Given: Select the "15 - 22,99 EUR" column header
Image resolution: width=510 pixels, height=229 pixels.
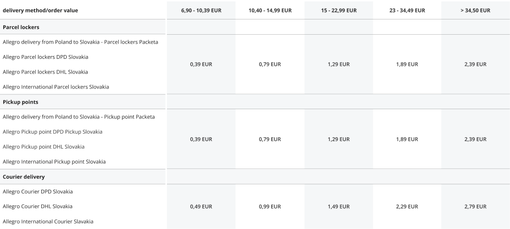Looking at the screenshot, I should [338, 11].
